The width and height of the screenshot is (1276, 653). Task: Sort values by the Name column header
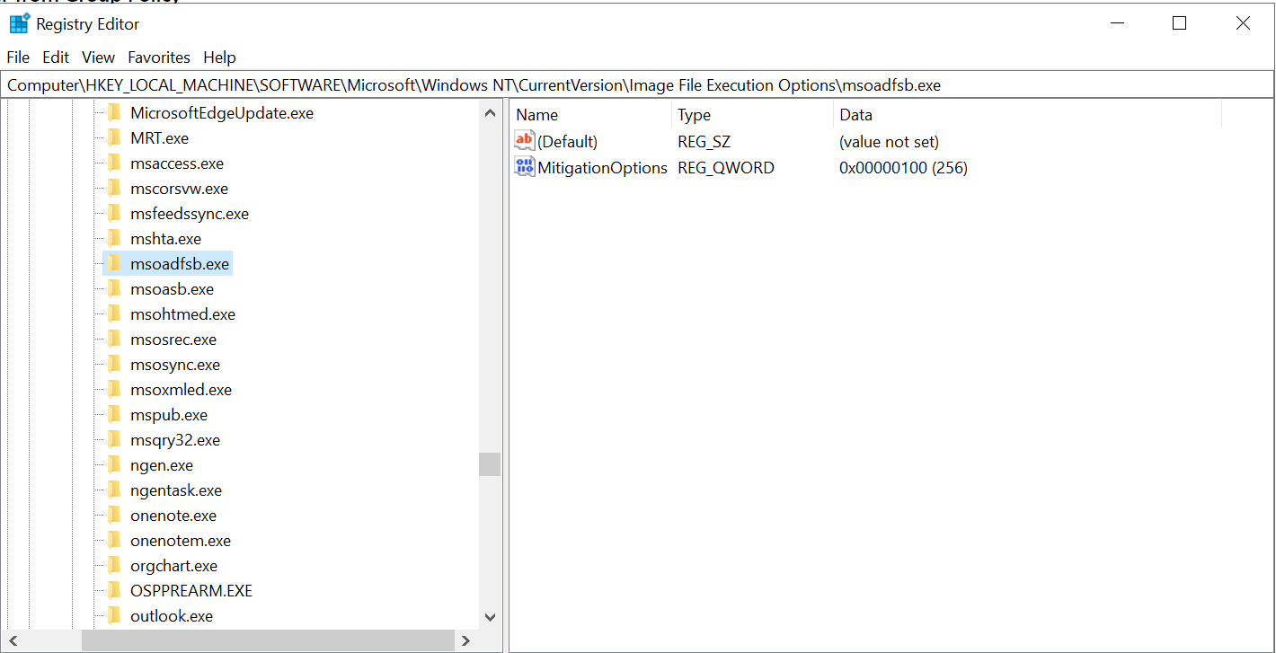(x=591, y=115)
